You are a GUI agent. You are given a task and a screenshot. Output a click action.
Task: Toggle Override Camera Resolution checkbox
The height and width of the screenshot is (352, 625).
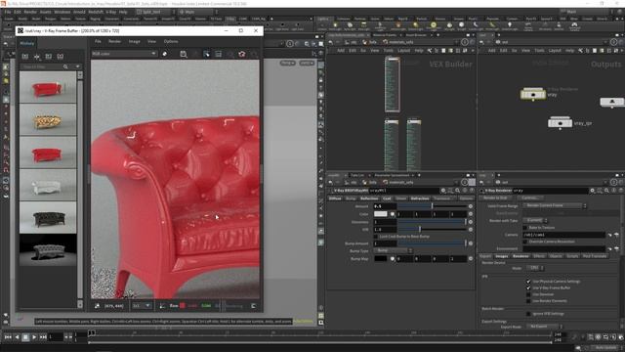(x=525, y=242)
